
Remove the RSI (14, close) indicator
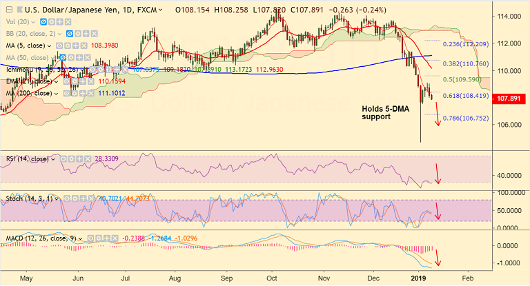[88, 159]
